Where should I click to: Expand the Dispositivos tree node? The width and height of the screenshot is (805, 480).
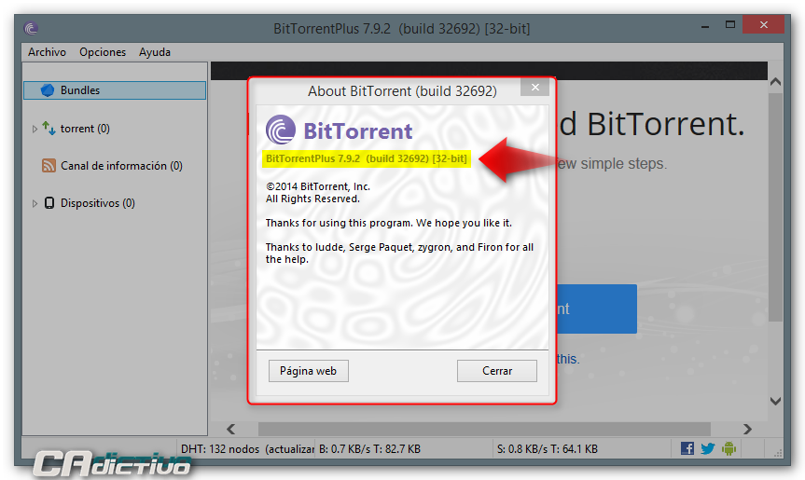35,203
